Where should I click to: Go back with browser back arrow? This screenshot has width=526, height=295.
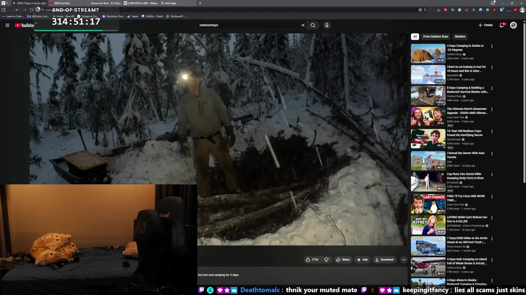(17, 10)
